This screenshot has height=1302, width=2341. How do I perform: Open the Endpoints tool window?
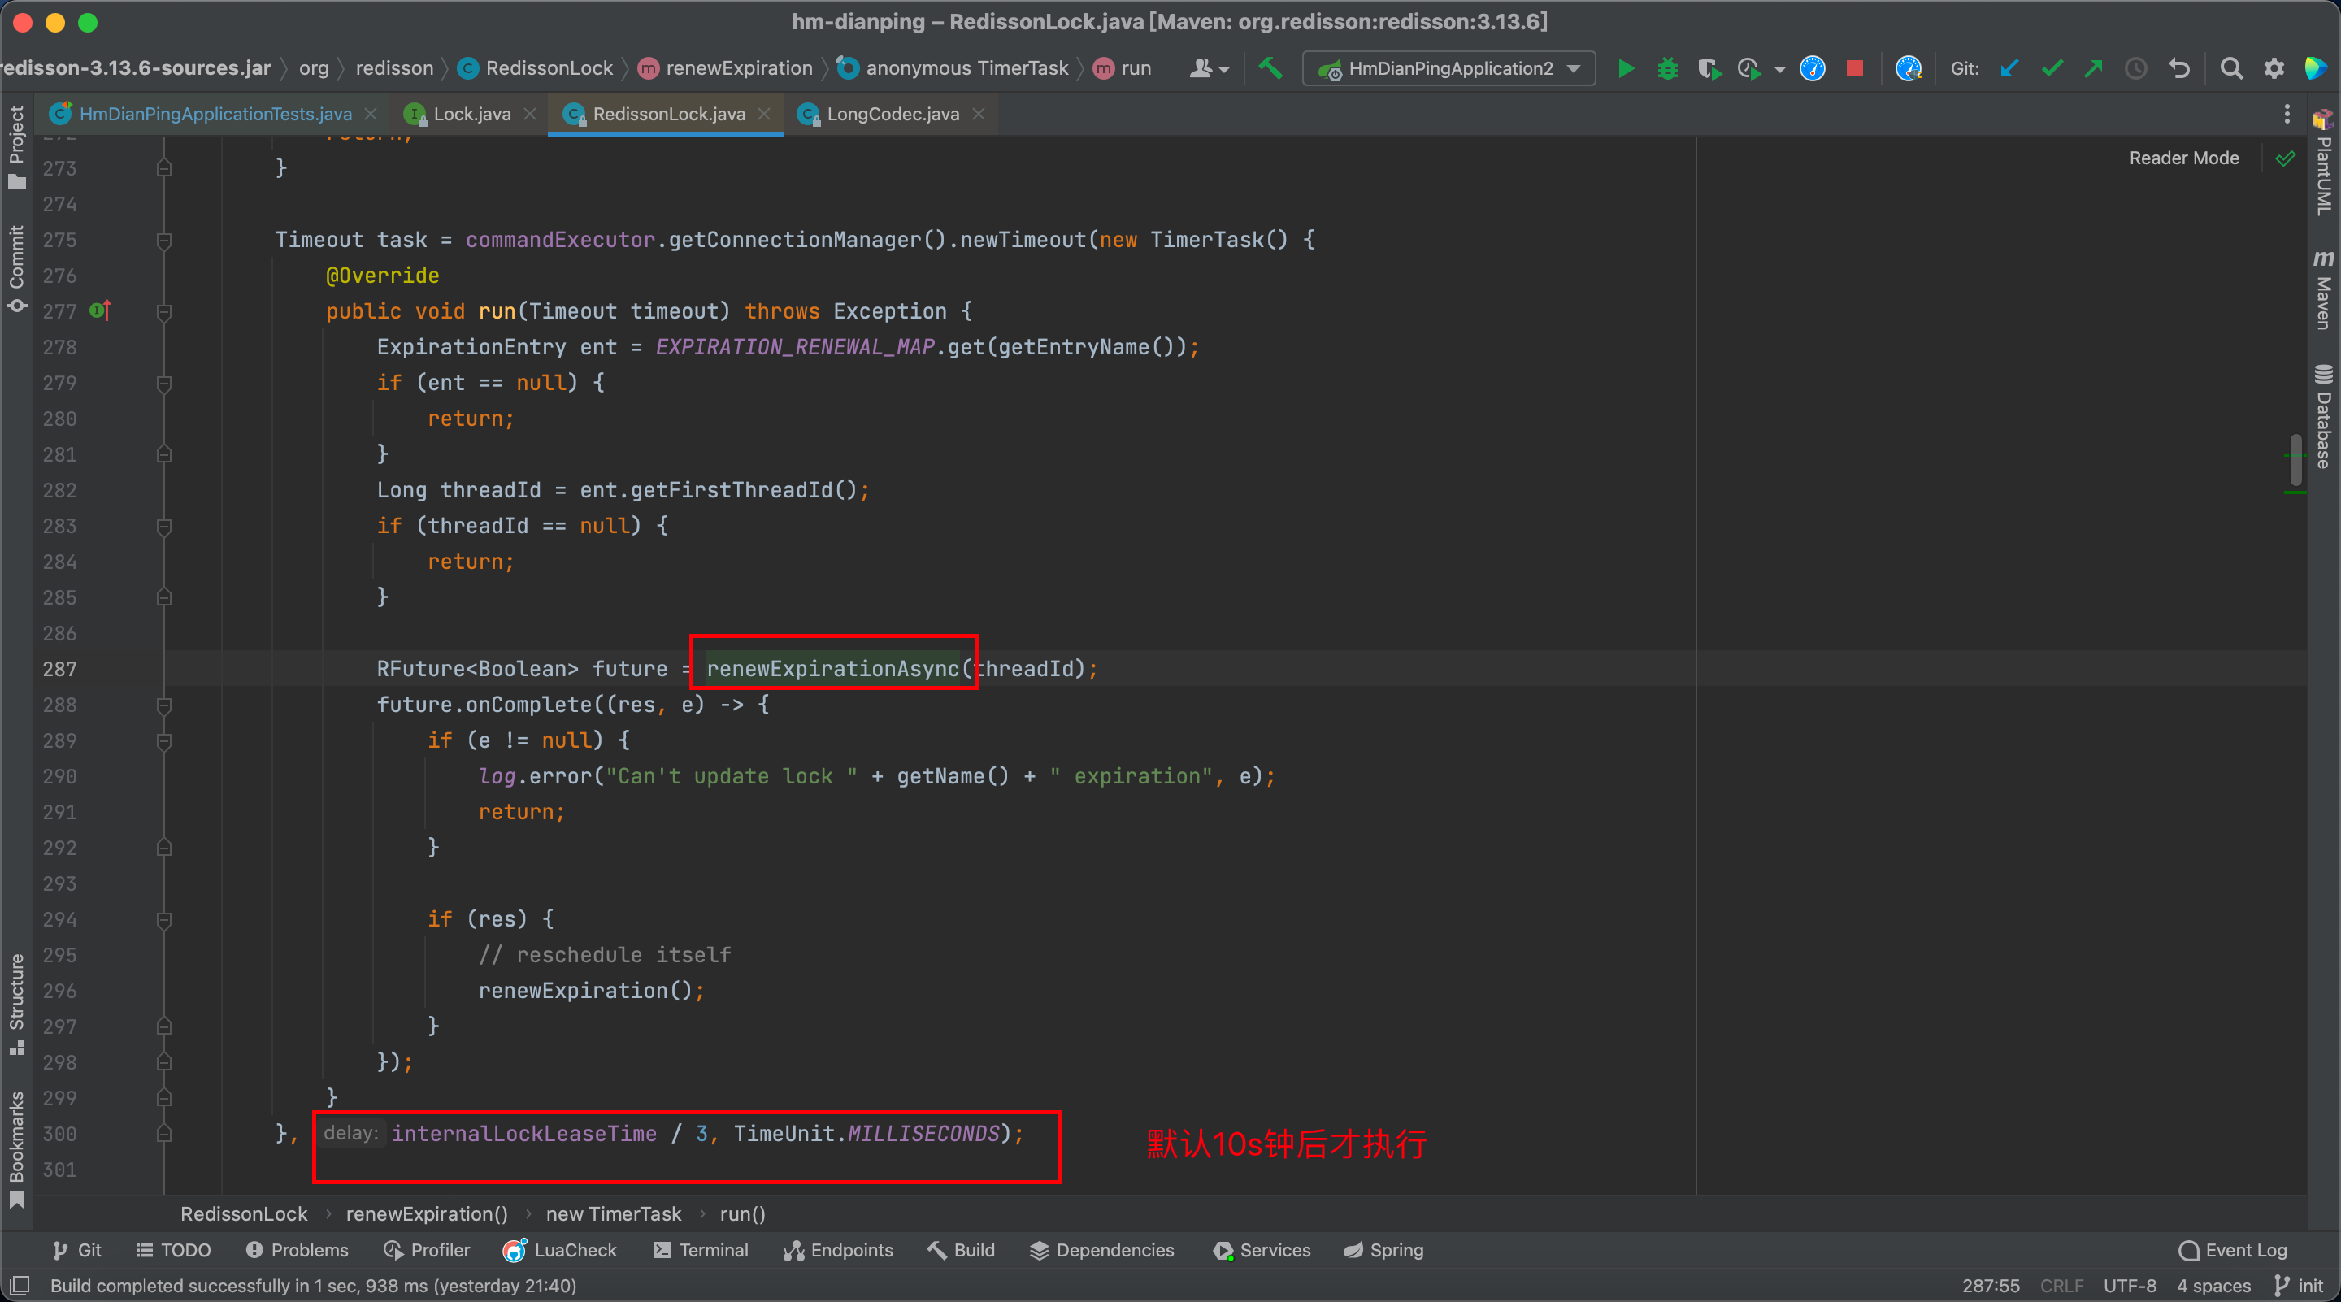(x=838, y=1250)
